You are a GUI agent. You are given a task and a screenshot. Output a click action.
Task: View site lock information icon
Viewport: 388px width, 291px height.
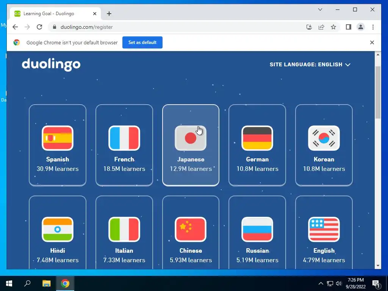[x=55, y=27]
